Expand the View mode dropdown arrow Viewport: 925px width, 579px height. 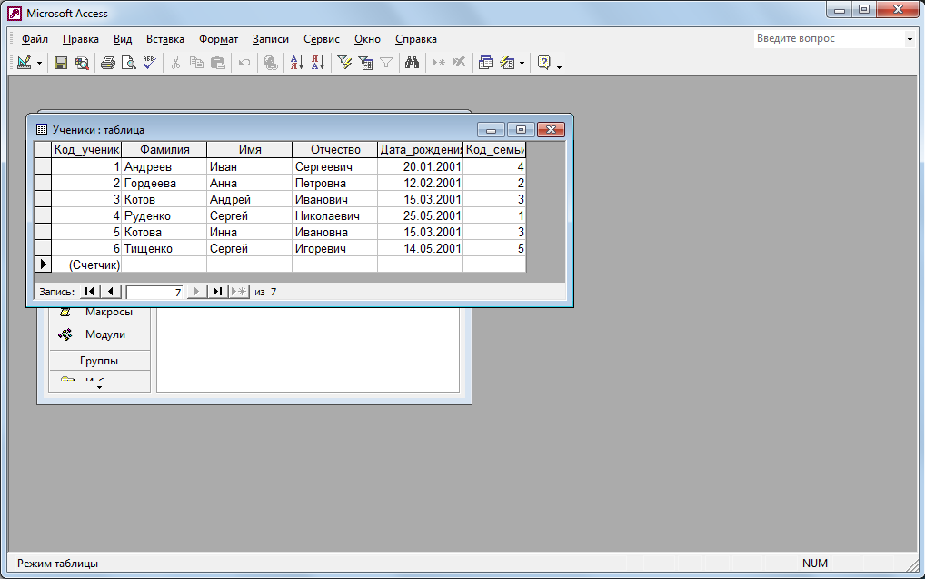(39, 64)
